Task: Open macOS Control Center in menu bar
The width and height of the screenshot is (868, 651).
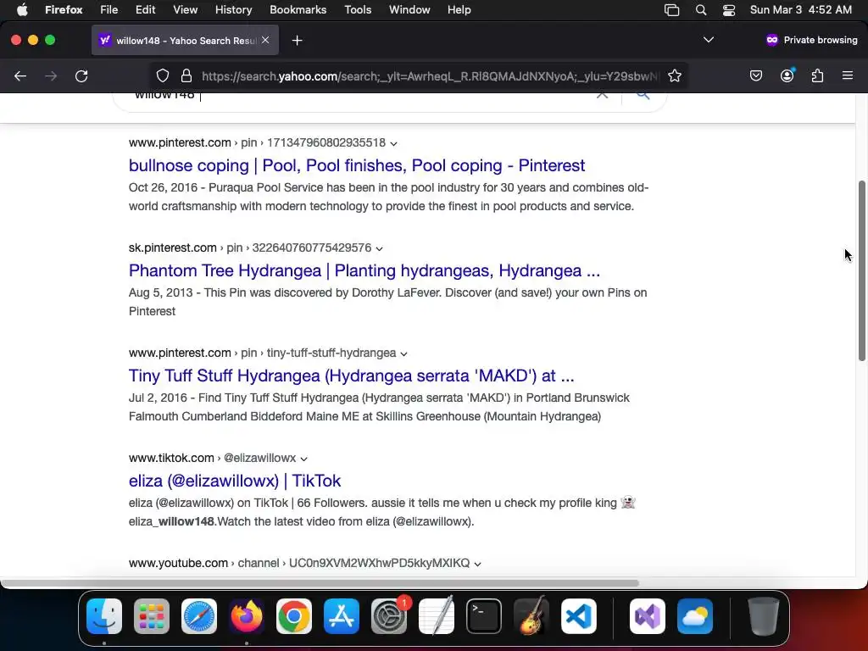Action: (729, 10)
